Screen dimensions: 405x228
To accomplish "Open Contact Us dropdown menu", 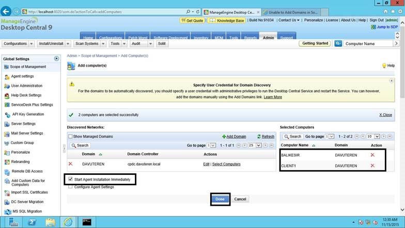I will [289, 20].
